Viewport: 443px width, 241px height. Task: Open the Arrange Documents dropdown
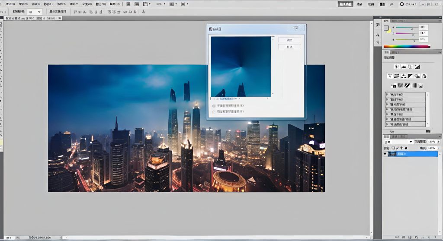(147, 4)
